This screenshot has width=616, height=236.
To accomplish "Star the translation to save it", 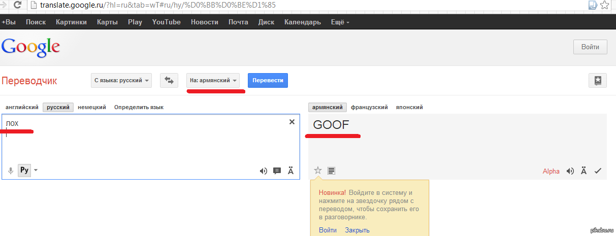I will tap(318, 171).
